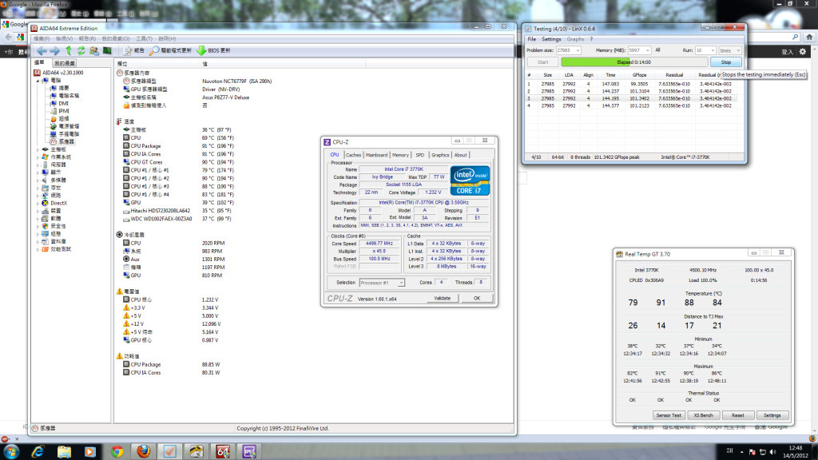Click OK button in CPU-Z
Screen dimensions: 818x460
(476, 299)
